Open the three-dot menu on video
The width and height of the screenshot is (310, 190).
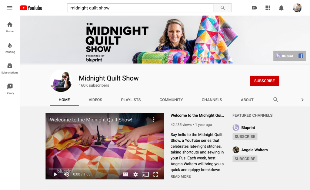tap(154, 120)
